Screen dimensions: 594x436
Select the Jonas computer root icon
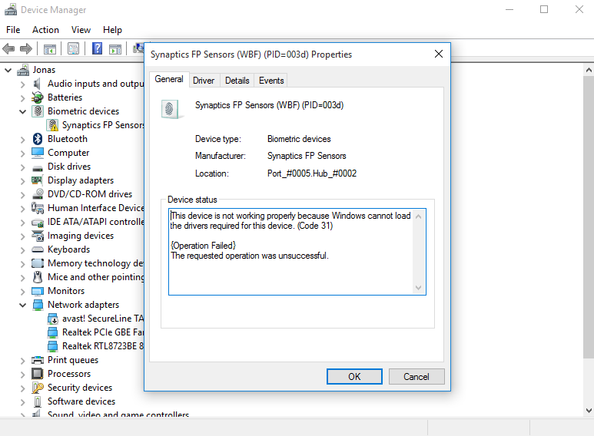click(x=23, y=70)
